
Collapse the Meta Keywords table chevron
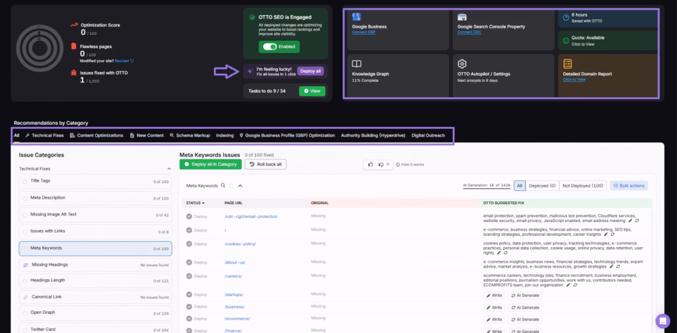tap(240, 186)
